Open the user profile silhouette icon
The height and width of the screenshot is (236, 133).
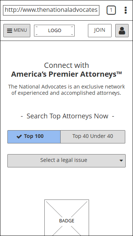122,31
